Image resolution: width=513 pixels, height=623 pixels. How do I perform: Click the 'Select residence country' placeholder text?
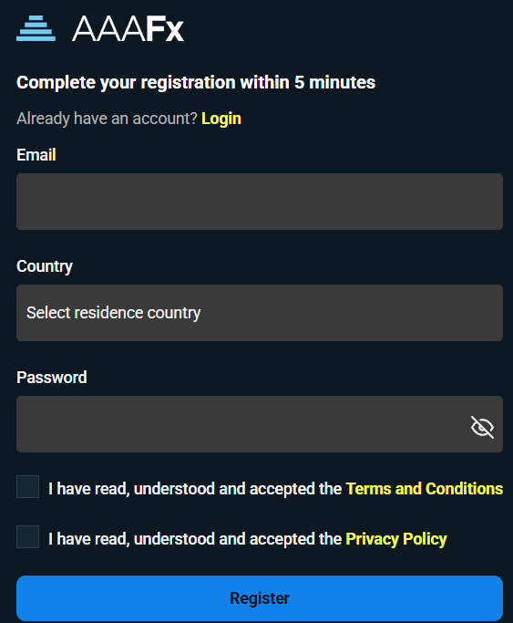tap(114, 313)
